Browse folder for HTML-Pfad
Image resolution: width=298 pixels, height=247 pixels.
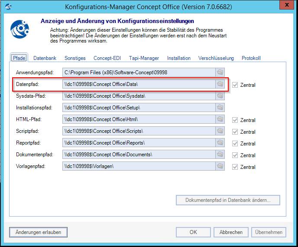220,119
